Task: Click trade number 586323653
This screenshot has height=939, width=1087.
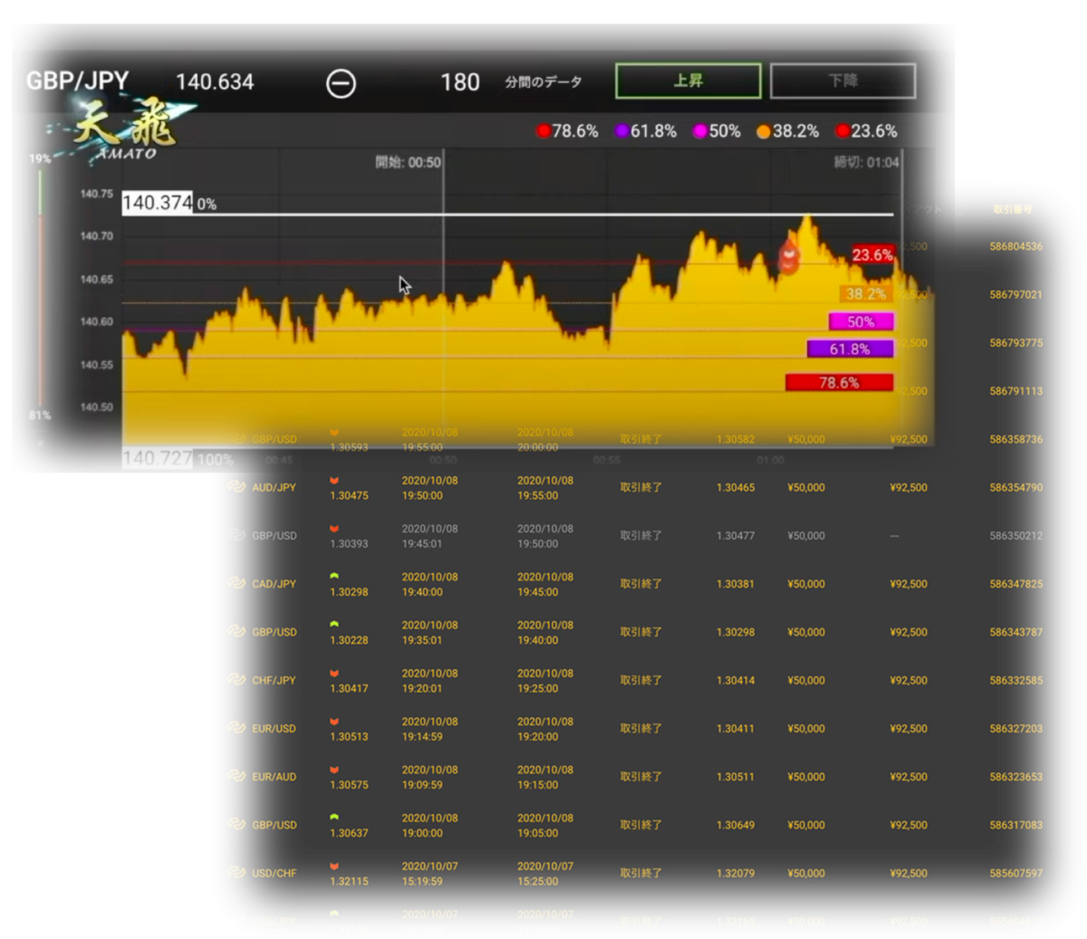Action: 1015,777
